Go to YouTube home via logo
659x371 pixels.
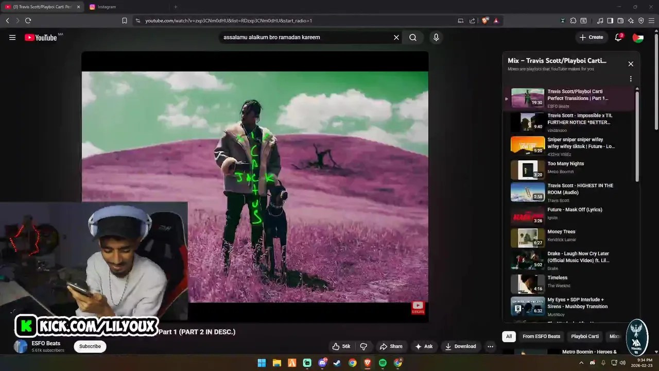tap(41, 37)
